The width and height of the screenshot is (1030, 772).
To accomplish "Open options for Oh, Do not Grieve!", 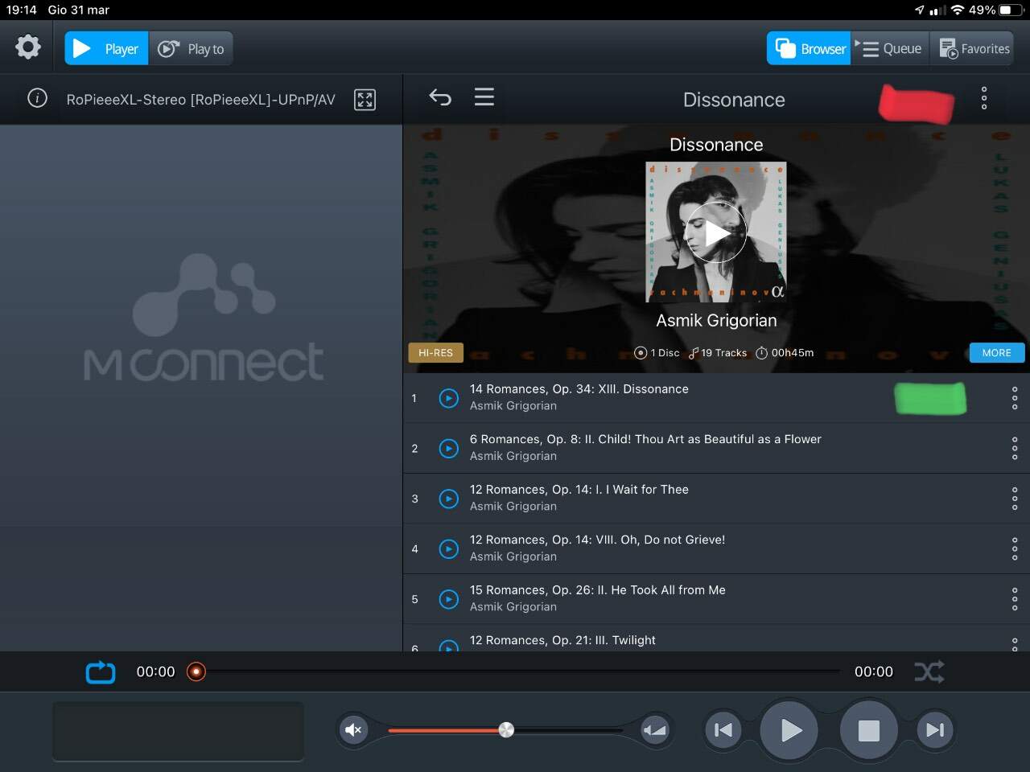I will (x=1015, y=549).
